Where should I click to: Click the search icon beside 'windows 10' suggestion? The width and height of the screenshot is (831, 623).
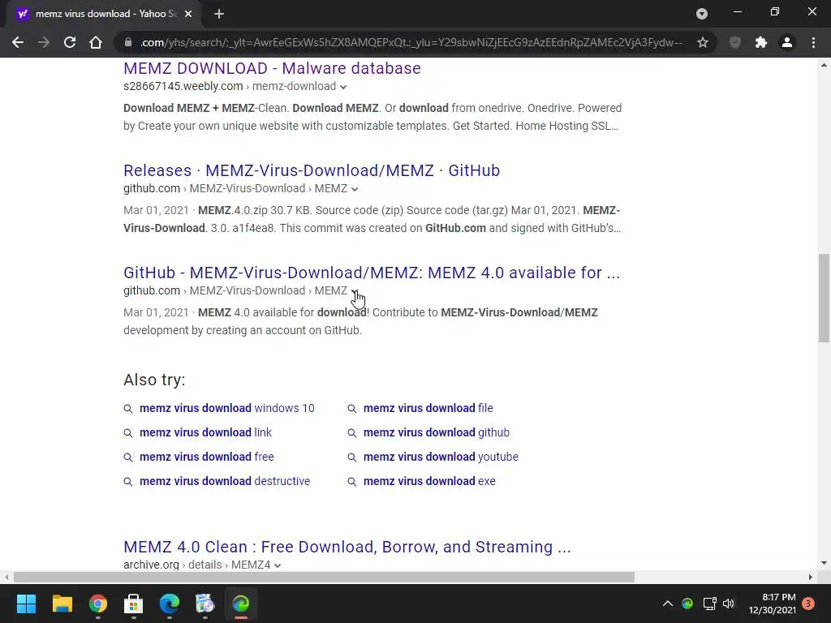pos(127,409)
